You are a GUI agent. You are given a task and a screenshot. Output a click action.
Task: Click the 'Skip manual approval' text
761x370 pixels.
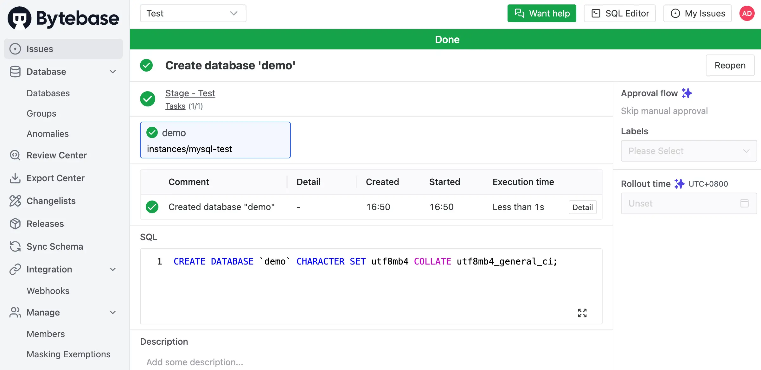[x=664, y=111]
